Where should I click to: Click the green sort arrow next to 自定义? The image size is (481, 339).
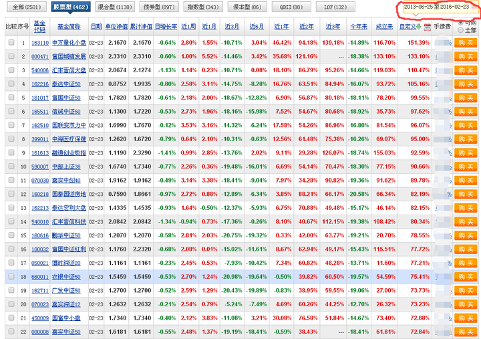pos(419,27)
